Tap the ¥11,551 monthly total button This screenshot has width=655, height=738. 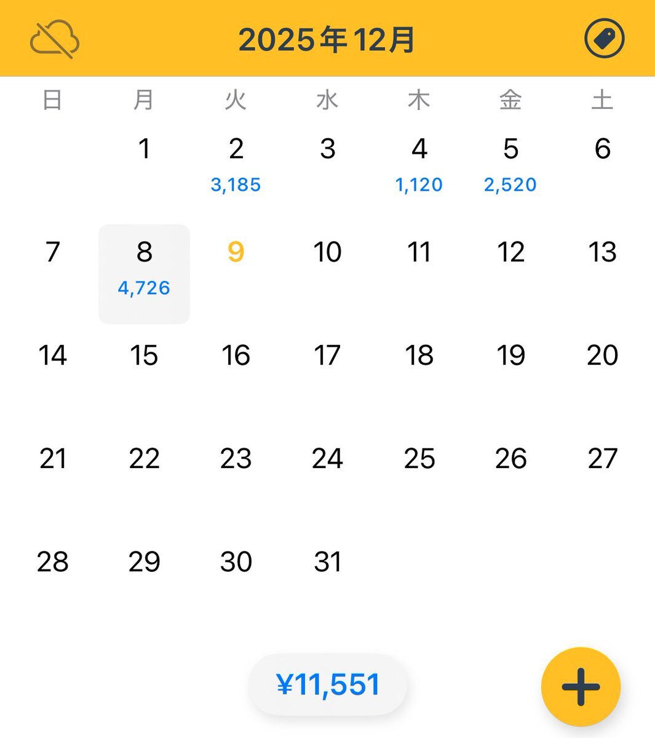pos(328,684)
